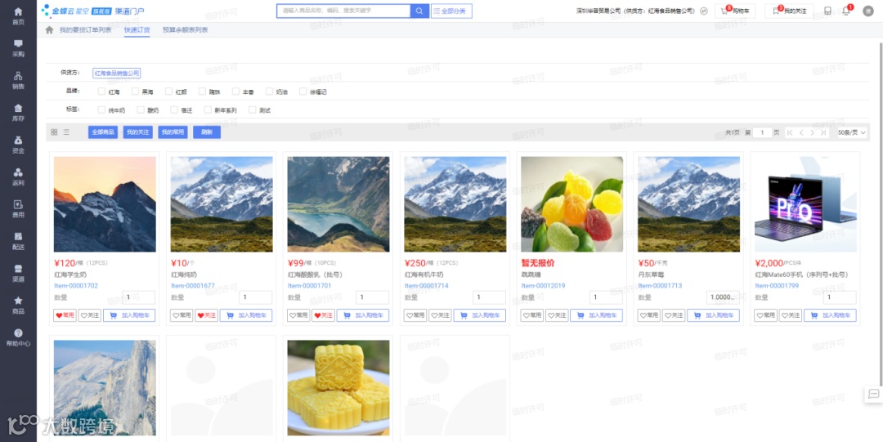Check the 黑海 brand checkbox
This screenshot has width=883, height=442.
[x=135, y=92]
